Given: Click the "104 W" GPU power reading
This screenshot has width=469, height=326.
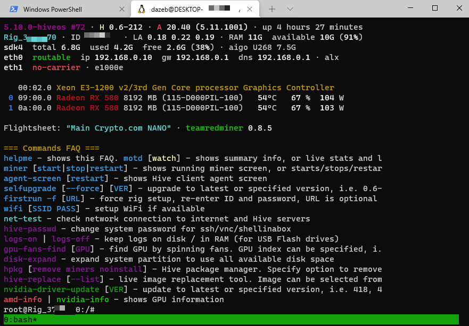Looking at the screenshot, I should tap(332, 98).
